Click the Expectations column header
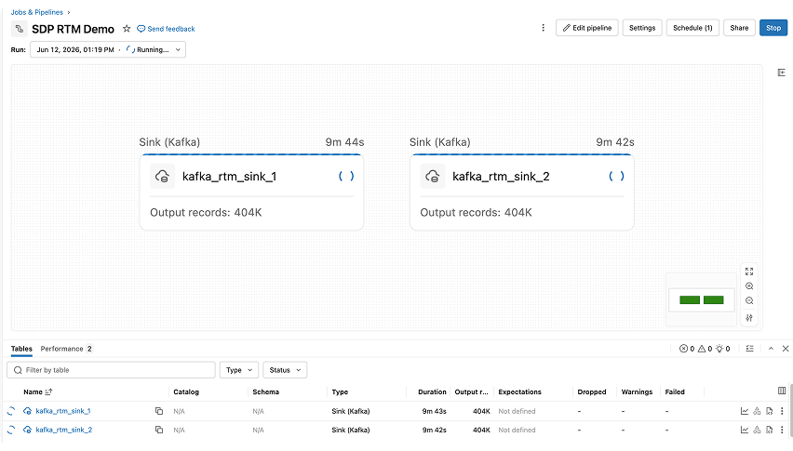 coord(519,391)
